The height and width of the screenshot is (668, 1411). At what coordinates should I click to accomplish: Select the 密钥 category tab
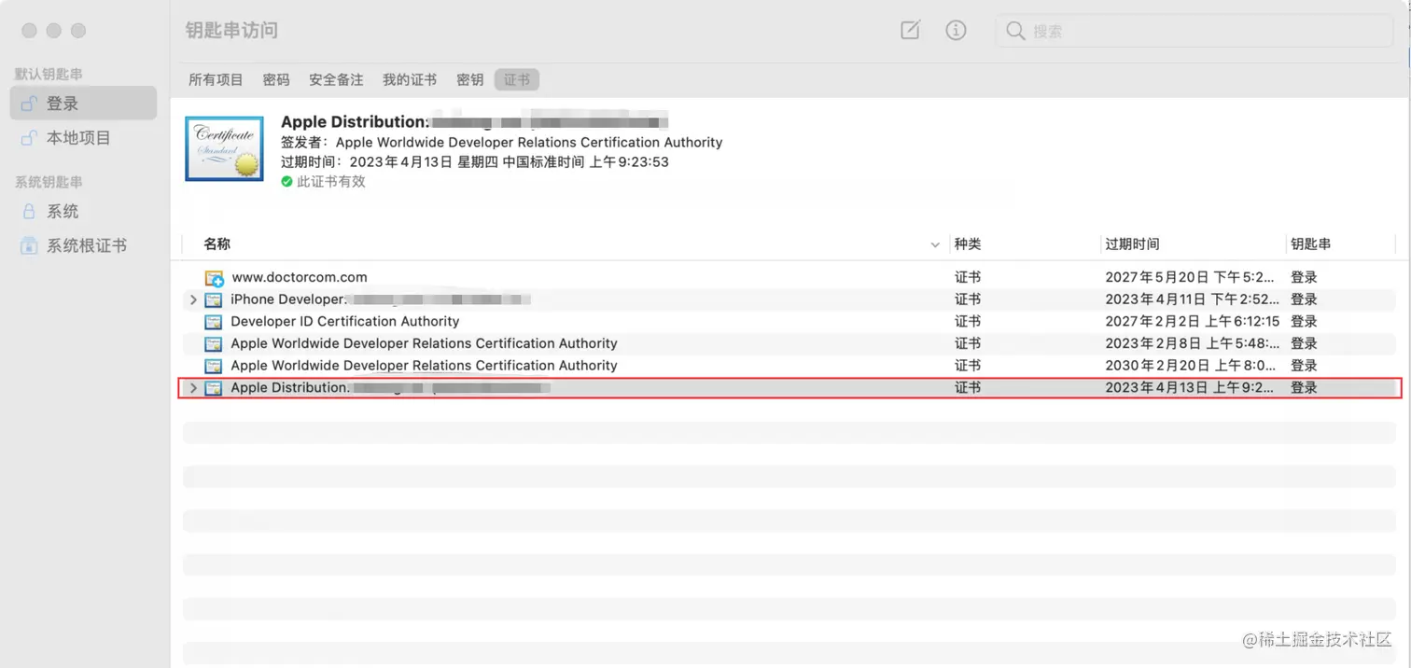tap(469, 79)
